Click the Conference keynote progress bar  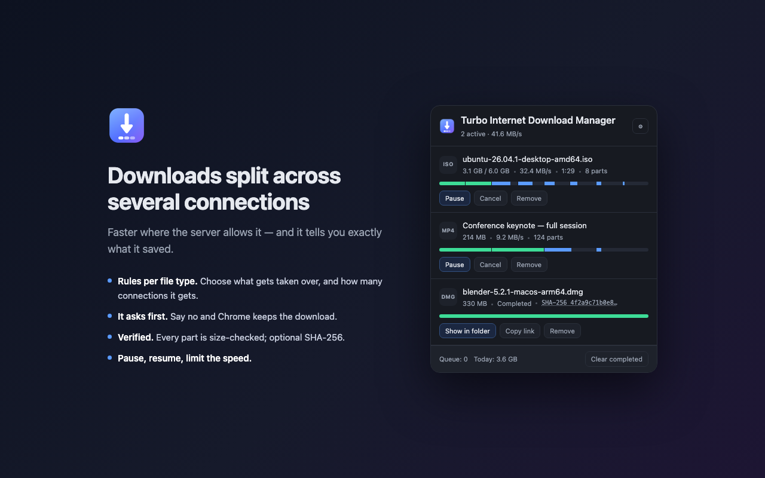(544, 250)
